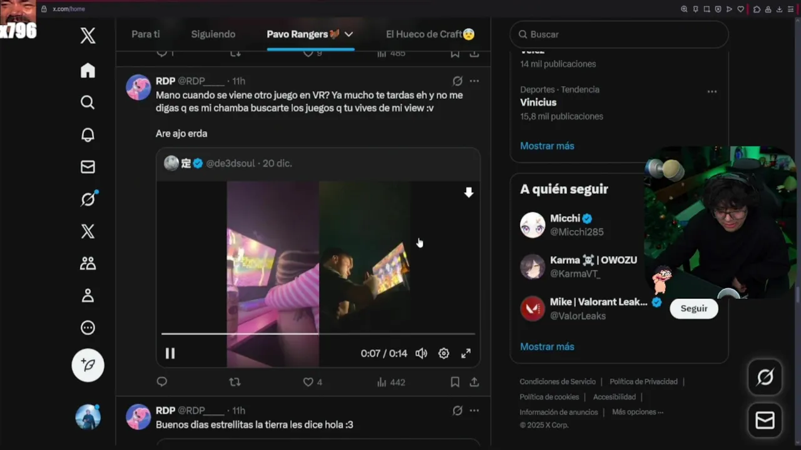Open quoted user @de3dsoul
This screenshot has width=801, height=450.
click(230, 163)
